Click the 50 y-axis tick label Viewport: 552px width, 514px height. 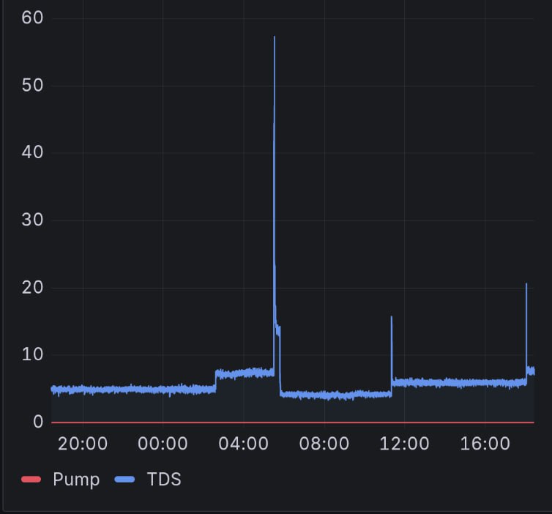pyautogui.click(x=33, y=86)
